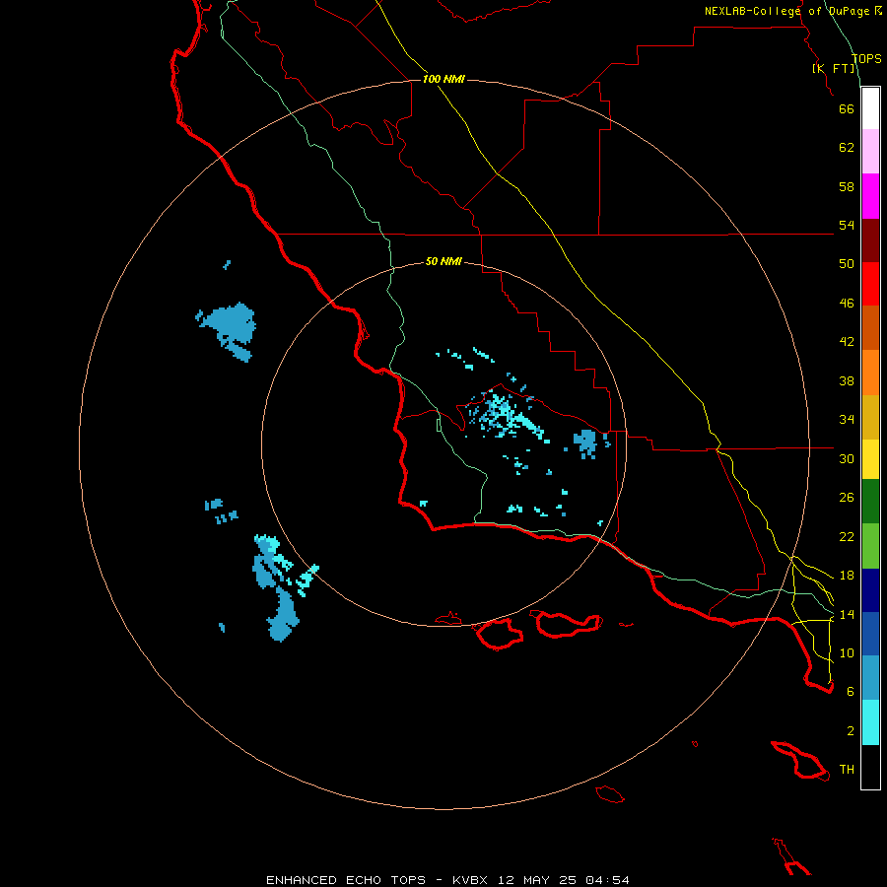Viewport: 887px width, 887px height.
Task: Click the 10 legend value
Action: click(847, 652)
